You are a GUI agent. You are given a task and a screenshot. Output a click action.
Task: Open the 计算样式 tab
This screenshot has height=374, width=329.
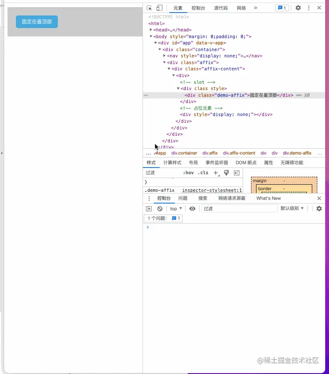(x=172, y=162)
